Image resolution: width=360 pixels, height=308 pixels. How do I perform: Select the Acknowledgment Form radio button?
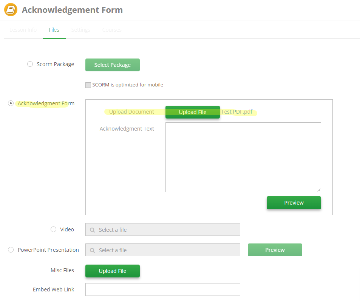click(11, 103)
